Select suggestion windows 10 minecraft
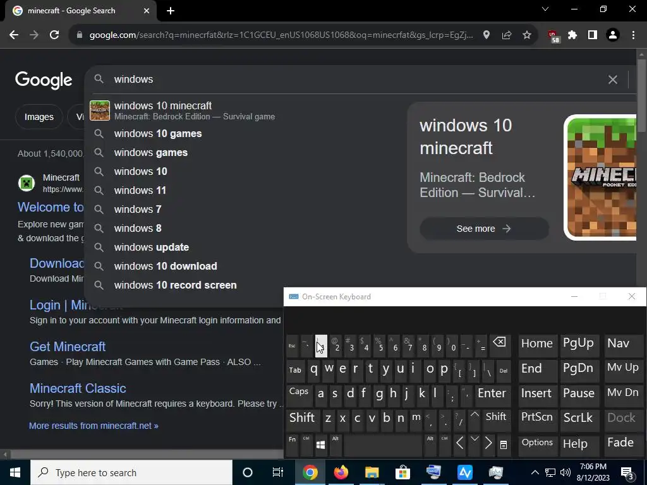Image resolution: width=647 pixels, height=485 pixels. click(245, 111)
